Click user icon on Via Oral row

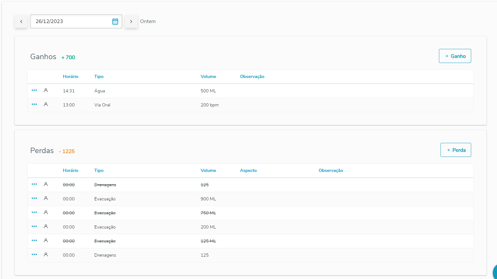[x=46, y=105]
